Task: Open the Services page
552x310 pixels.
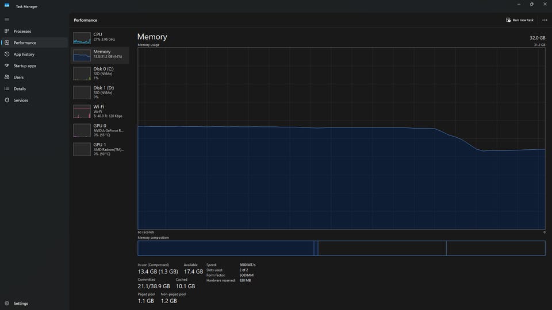Action: [x=34, y=100]
